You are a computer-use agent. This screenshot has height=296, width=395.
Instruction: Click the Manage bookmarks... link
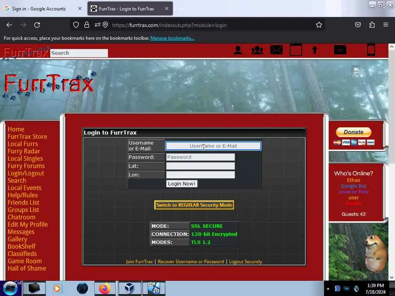point(172,38)
